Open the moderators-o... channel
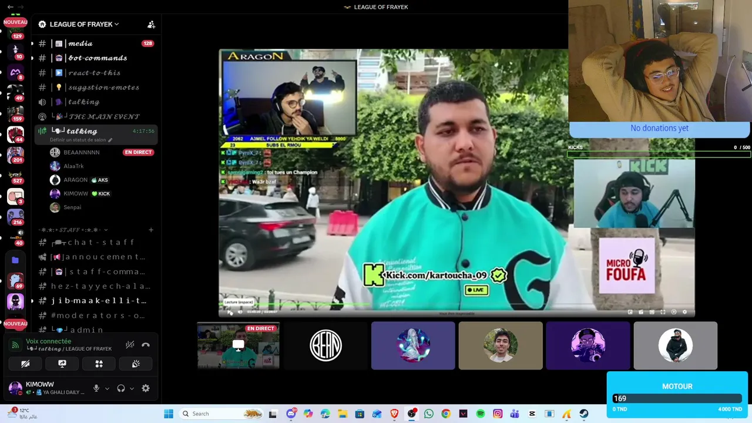 click(x=95, y=315)
